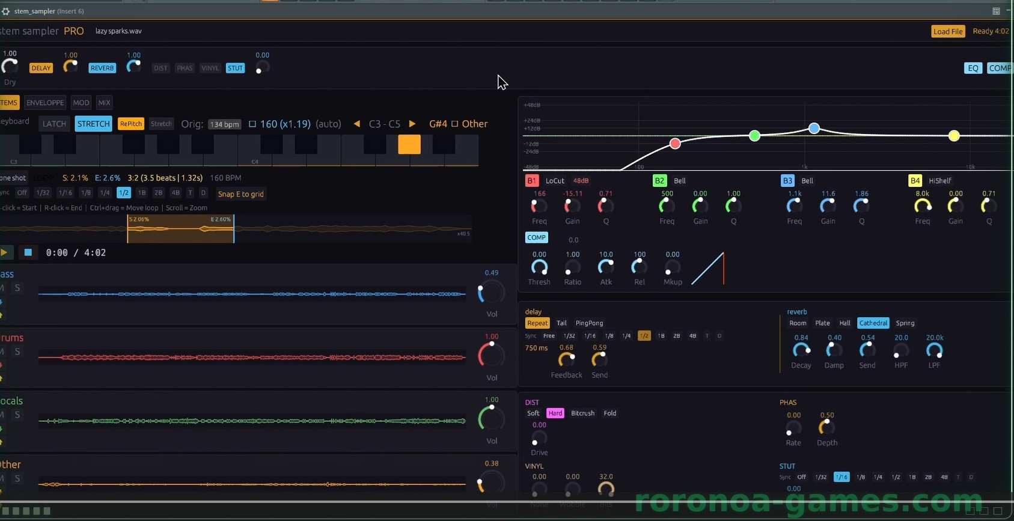The height and width of the screenshot is (521, 1014).
Task: Click the left arrow before C3 - C5
Action: pos(356,124)
